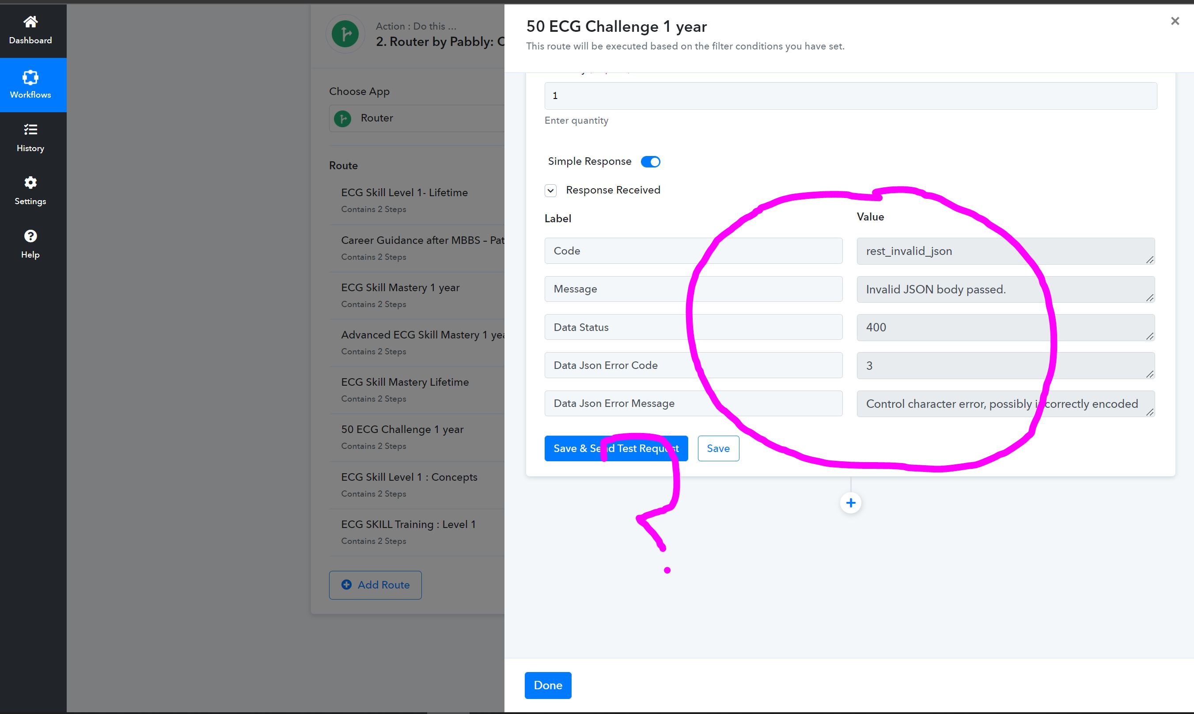Image resolution: width=1194 pixels, height=714 pixels.
Task: Click the Done button
Action: pos(548,685)
